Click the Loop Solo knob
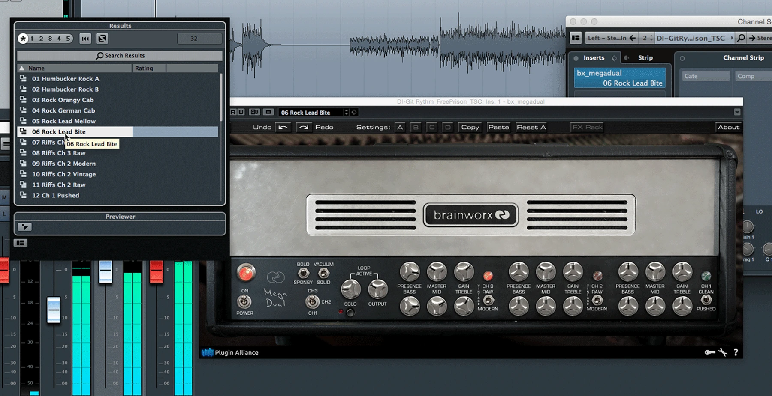This screenshot has width=772, height=396. click(350, 289)
